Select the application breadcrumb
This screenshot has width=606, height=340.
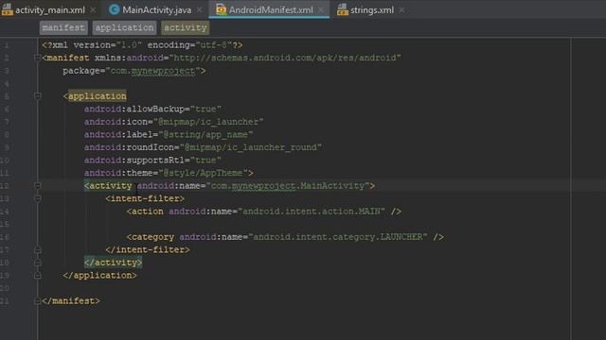tap(124, 27)
